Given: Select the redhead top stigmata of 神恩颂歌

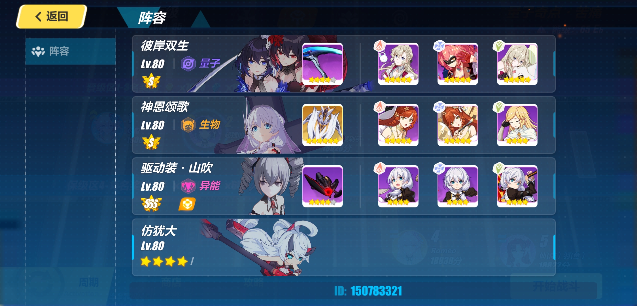Looking at the screenshot, I should tap(398, 125).
